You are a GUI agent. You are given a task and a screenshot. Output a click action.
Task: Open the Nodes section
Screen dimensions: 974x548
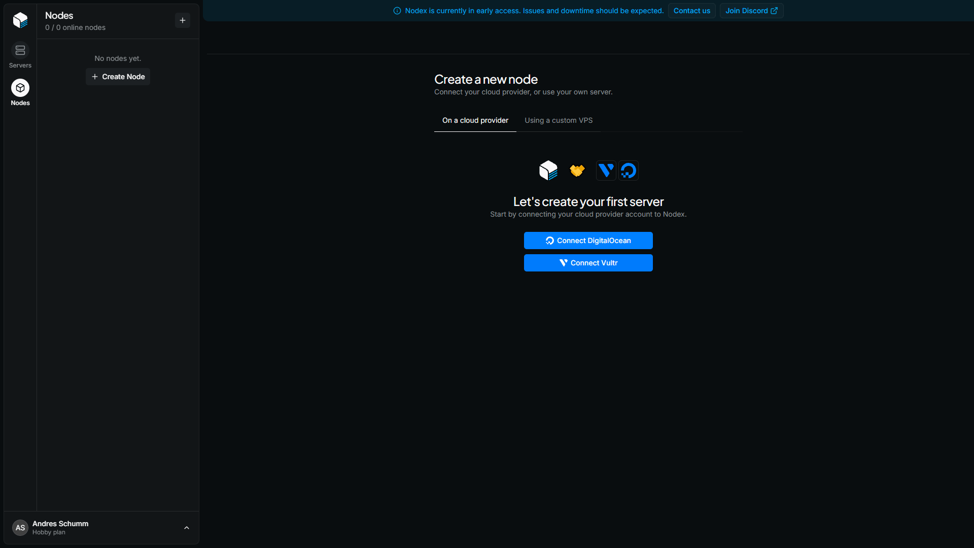coord(20,93)
